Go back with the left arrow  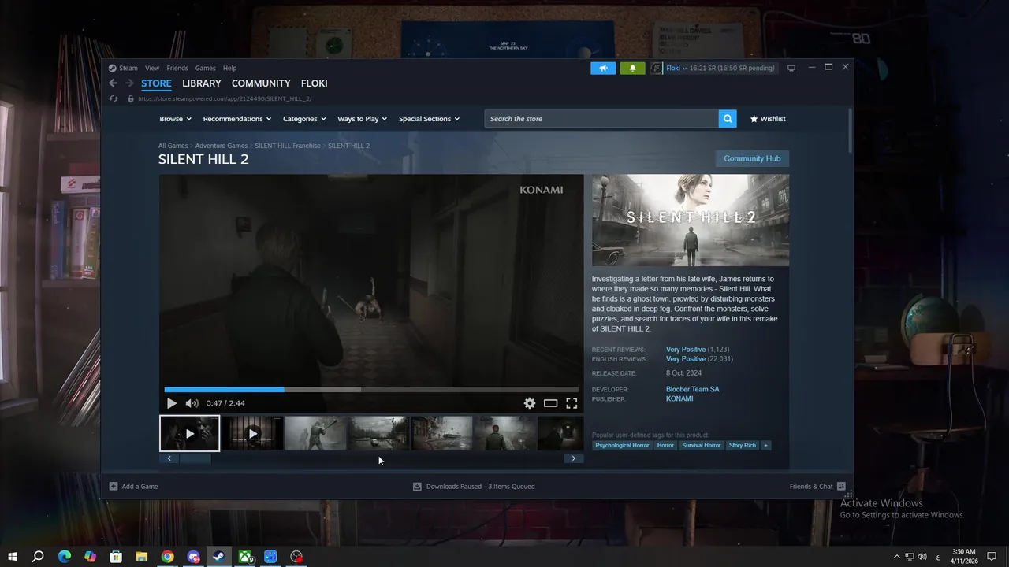point(113,83)
